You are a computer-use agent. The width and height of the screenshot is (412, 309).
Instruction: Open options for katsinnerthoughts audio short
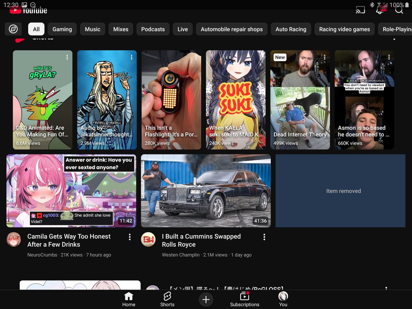pos(131,57)
